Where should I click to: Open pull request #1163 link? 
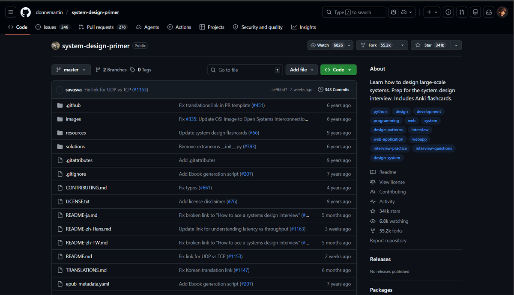pyautogui.click(x=298, y=229)
